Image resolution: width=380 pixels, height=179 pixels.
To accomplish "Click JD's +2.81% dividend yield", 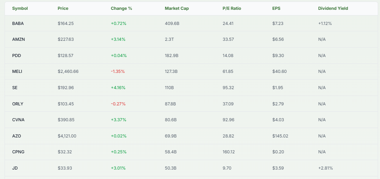I will coord(325,168).
